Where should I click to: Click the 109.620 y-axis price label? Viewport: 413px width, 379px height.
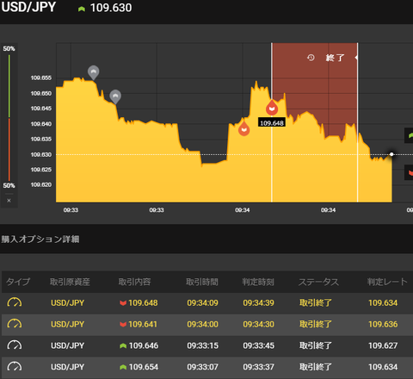41,184
